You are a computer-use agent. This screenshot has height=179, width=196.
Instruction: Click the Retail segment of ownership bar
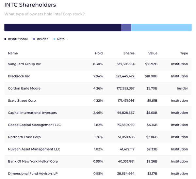pyautogui.click(x=161, y=28)
